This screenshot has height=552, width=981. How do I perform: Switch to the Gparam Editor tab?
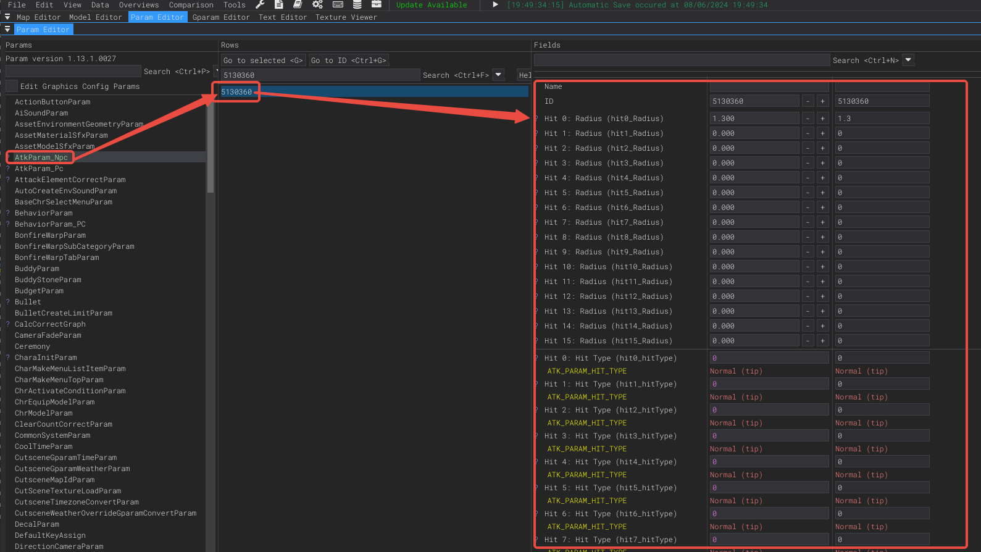221,17
